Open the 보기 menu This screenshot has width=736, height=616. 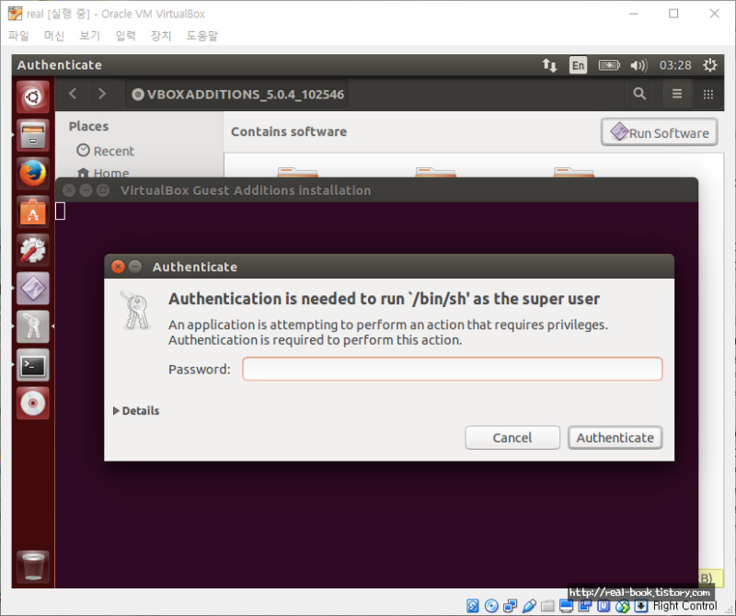click(89, 36)
